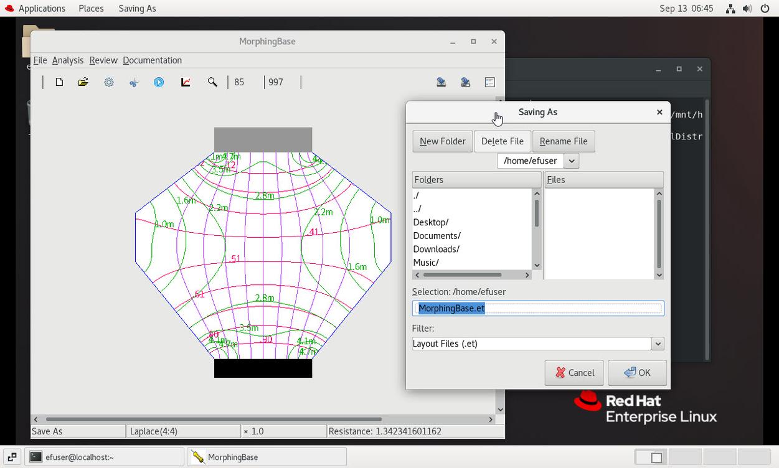Expand the /home/efuser path dropdown

(x=571, y=161)
